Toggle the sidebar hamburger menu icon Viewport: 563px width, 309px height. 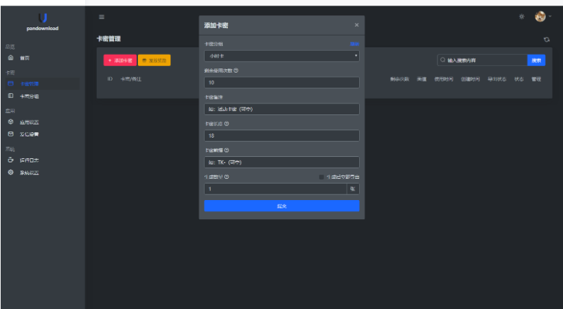point(102,16)
